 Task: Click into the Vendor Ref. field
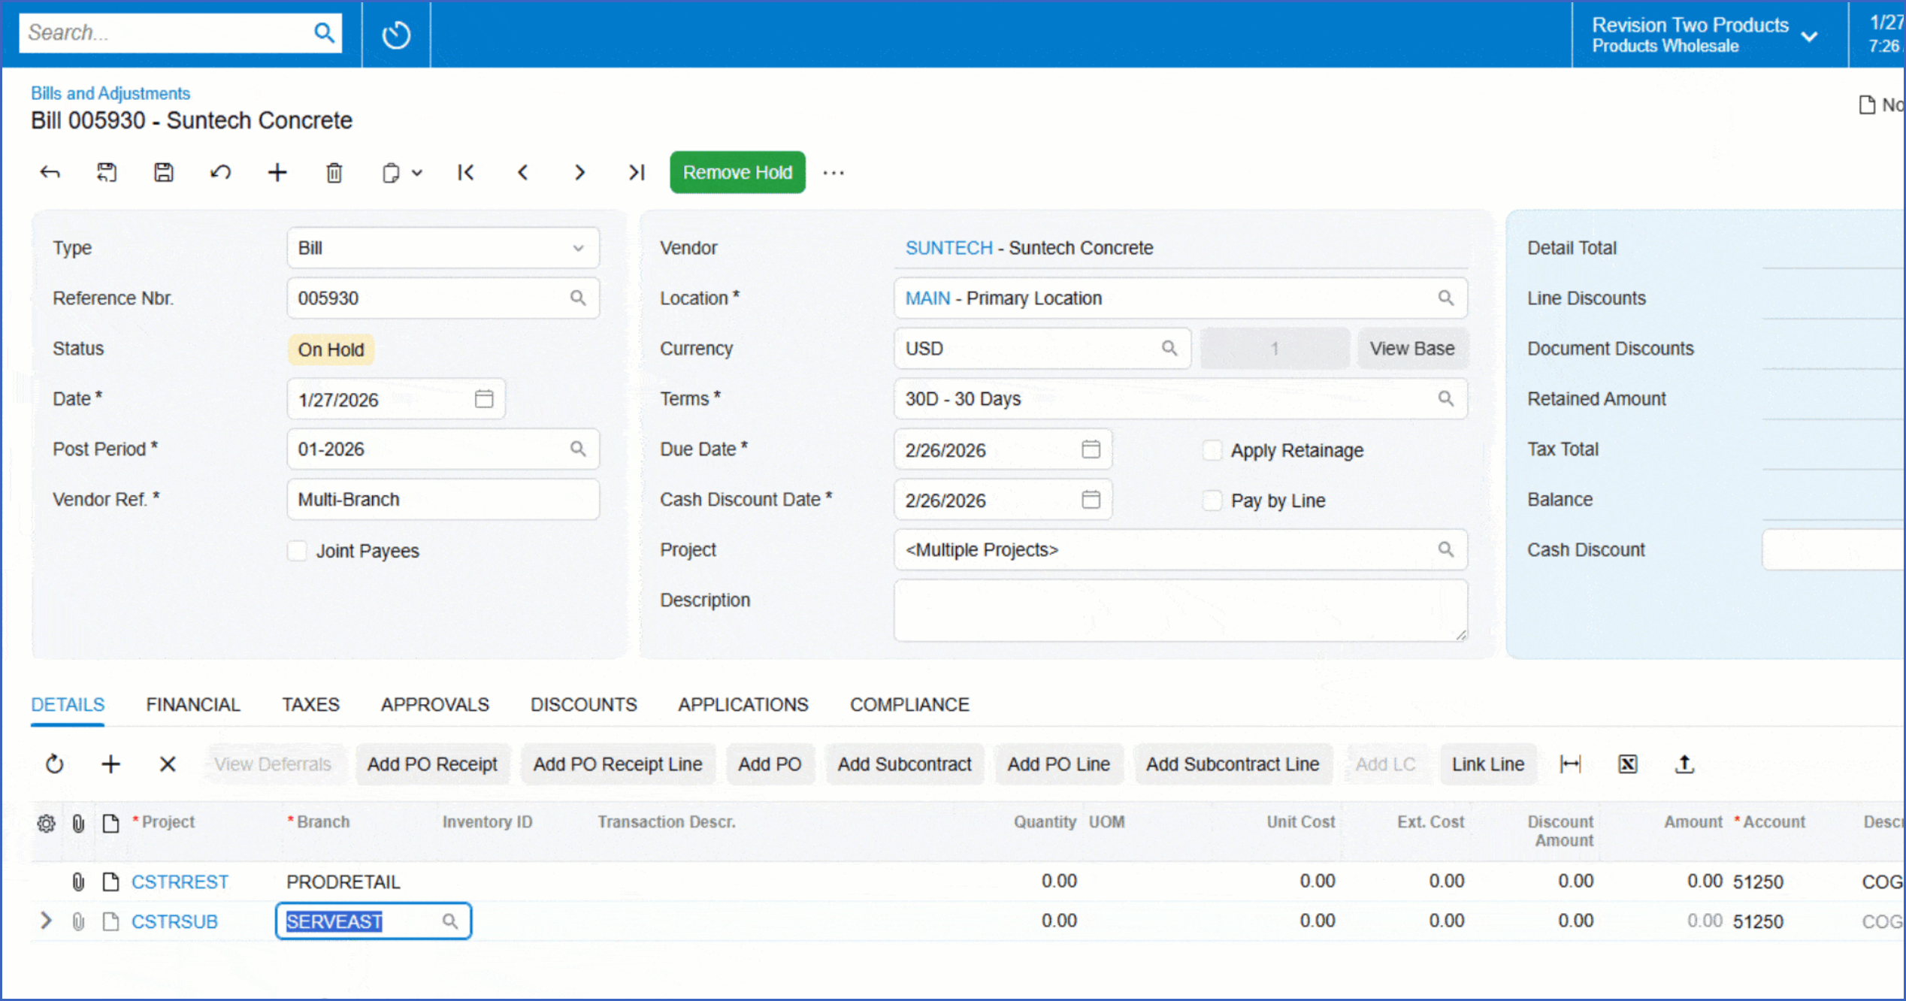click(442, 500)
